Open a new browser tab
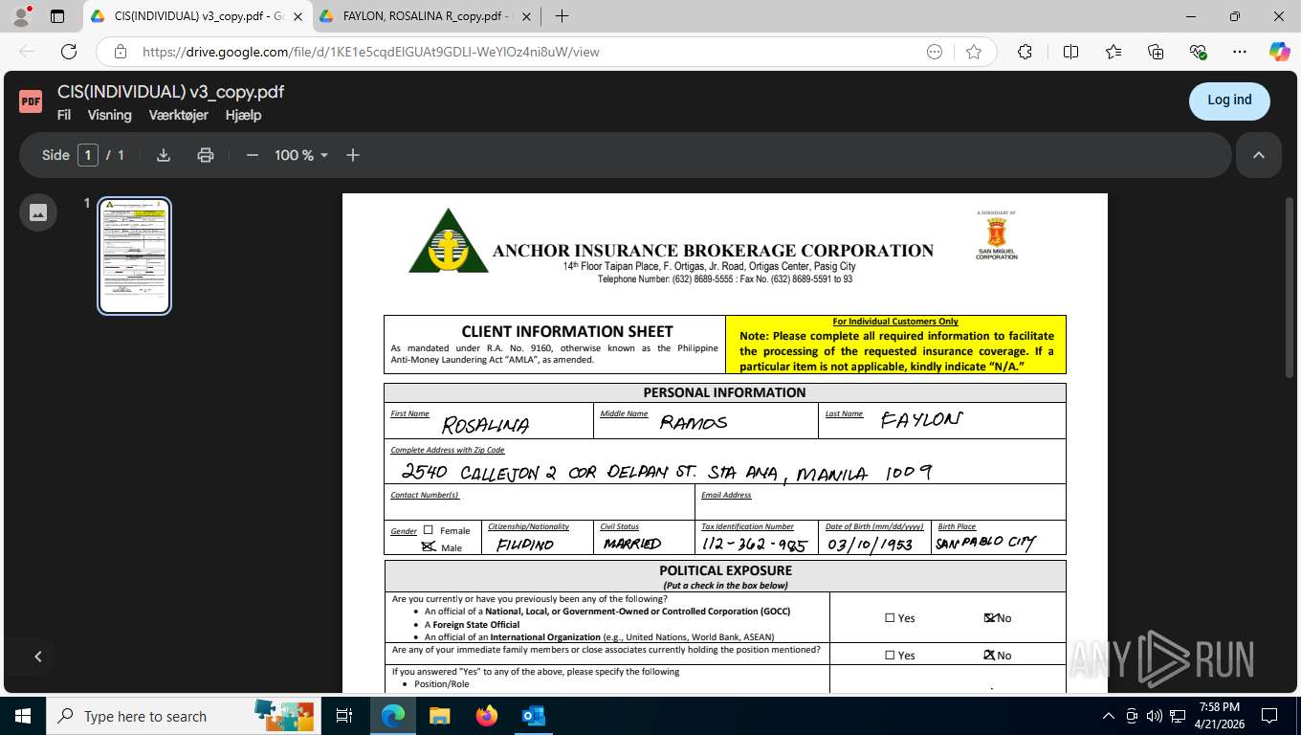Viewport: 1301px width, 735px height. (562, 16)
